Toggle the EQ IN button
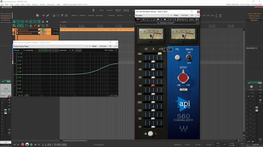This screenshot has height=147, width=263. (x=150, y=134)
